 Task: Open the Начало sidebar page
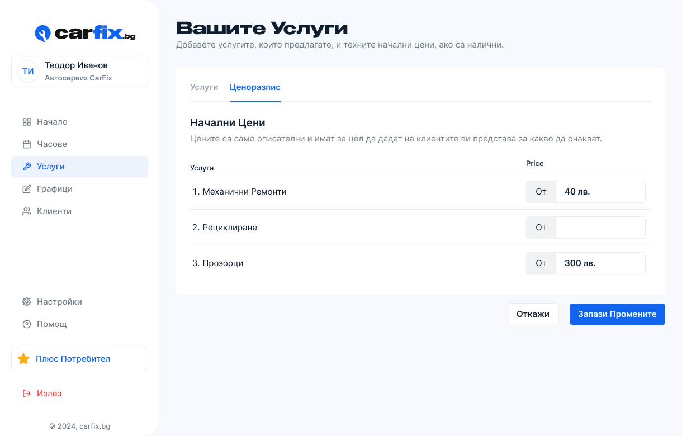[79, 122]
